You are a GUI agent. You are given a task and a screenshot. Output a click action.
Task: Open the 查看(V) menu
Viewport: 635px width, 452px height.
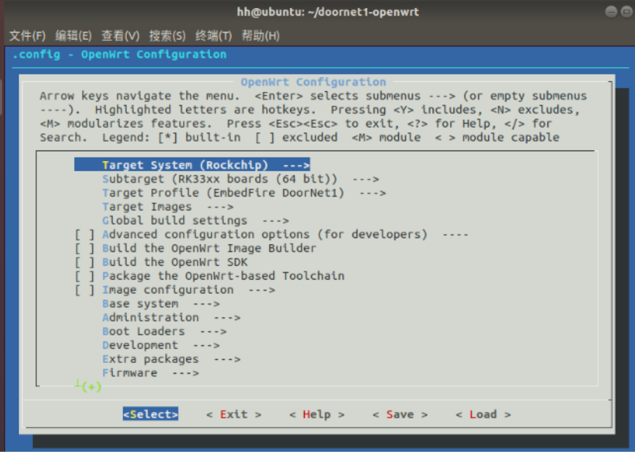click(120, 36)
